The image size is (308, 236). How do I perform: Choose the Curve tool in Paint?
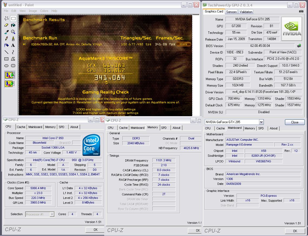tap(13, 52)
